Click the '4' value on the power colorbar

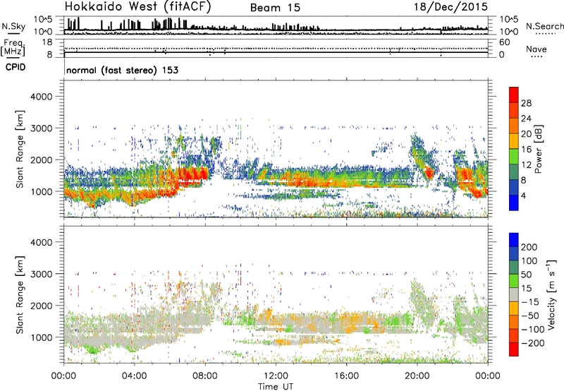click(523, 195)
